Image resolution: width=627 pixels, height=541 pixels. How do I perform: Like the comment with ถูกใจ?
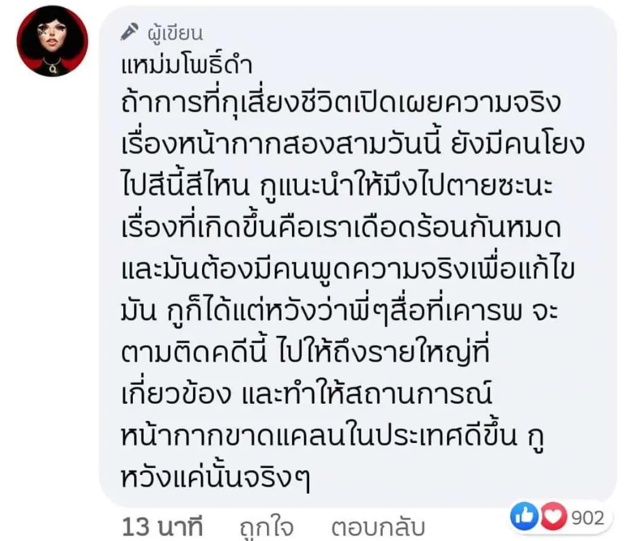pyautogui.click(x=267, y=528)
